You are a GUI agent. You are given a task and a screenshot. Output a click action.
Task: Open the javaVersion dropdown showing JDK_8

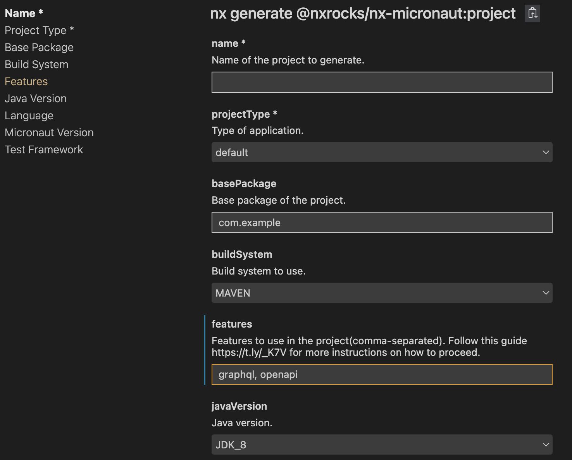coord(382,445)
